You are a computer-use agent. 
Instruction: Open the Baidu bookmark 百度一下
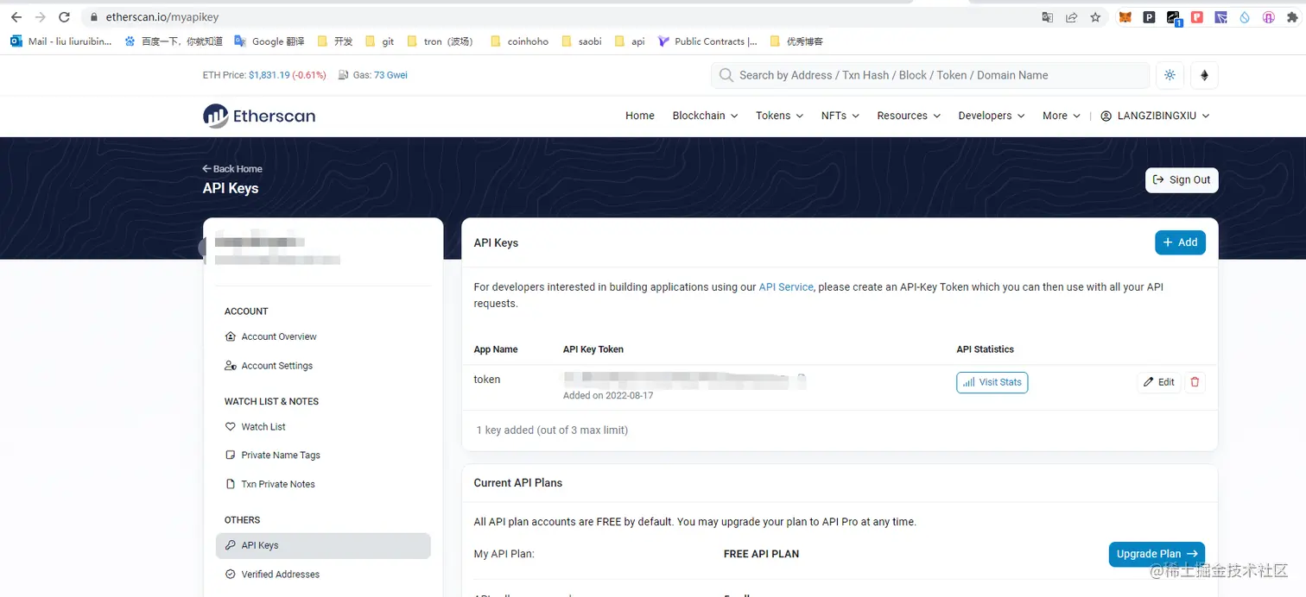pyautogui.click(x=174, y=41)
